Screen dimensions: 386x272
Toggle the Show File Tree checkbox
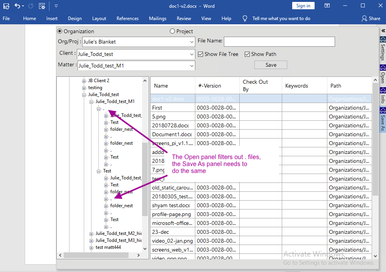pyautogui.click(x=201, y=54)
